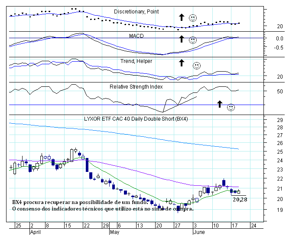Select the 'MACD' panel title
The image size is (286, 237).
[136, 36]
